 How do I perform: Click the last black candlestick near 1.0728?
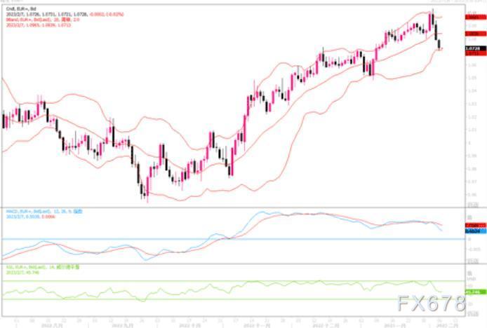[439, 44]
